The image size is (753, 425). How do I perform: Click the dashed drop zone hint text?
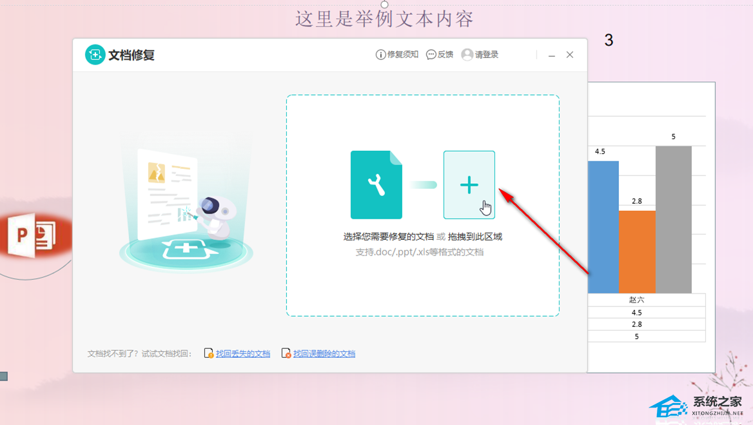[422, 237]
